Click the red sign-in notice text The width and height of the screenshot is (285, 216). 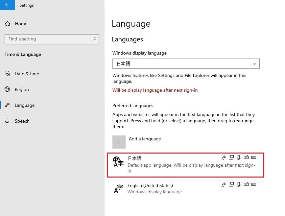(155, 90)
